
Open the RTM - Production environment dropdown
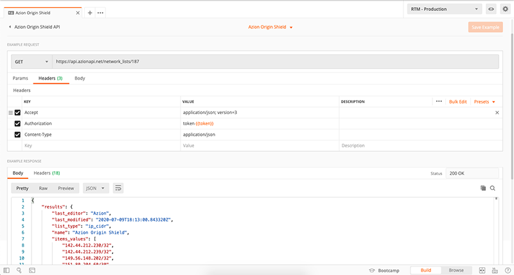445,9
